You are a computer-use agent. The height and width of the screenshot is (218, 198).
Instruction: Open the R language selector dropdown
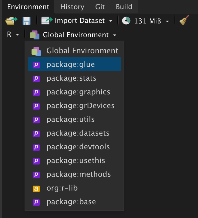(x=13, y=35)
